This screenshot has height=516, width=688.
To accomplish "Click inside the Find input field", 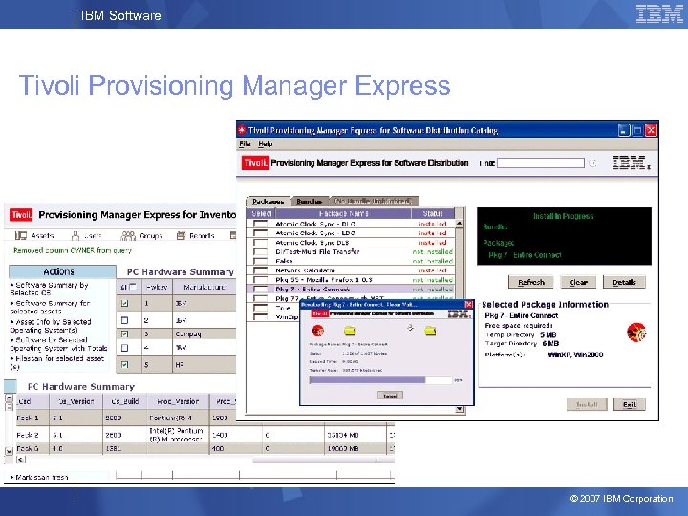I will pos(541,163).
